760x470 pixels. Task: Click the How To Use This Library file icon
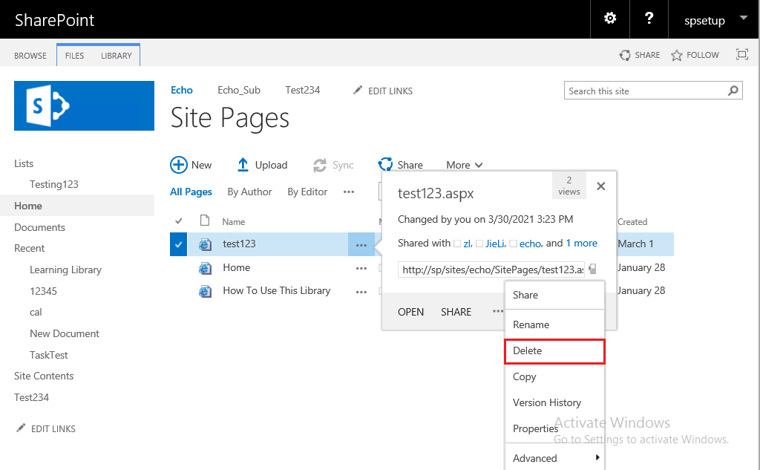(206, 291)
